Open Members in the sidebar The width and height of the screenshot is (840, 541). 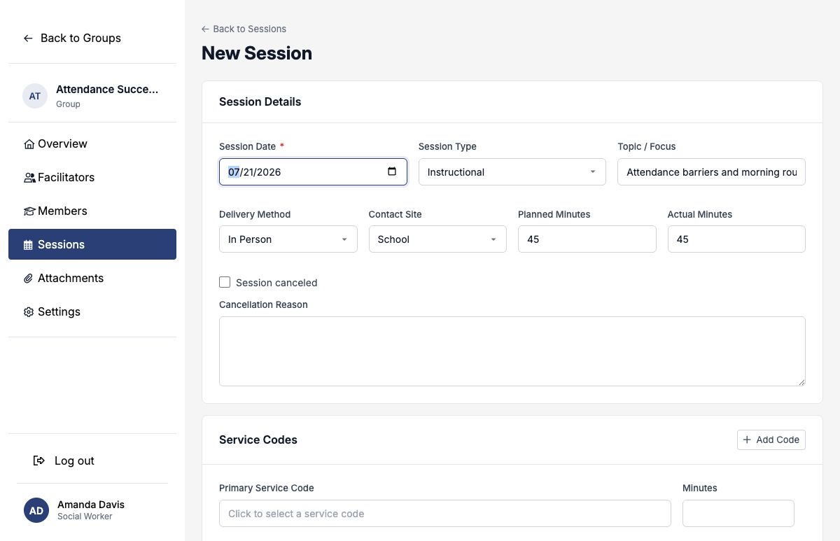coord(92,211)
